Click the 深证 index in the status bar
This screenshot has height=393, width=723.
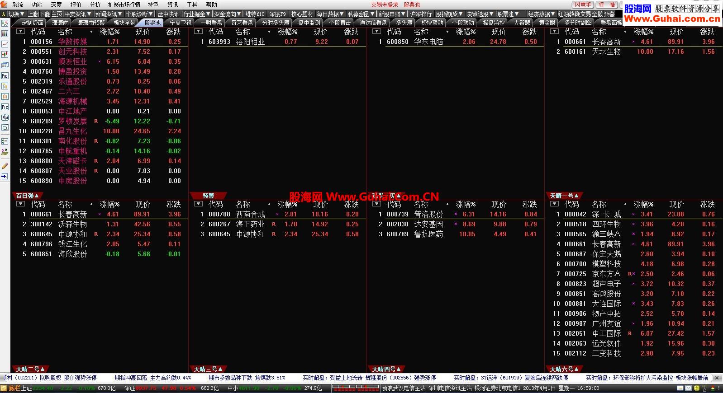click(130, 388)
